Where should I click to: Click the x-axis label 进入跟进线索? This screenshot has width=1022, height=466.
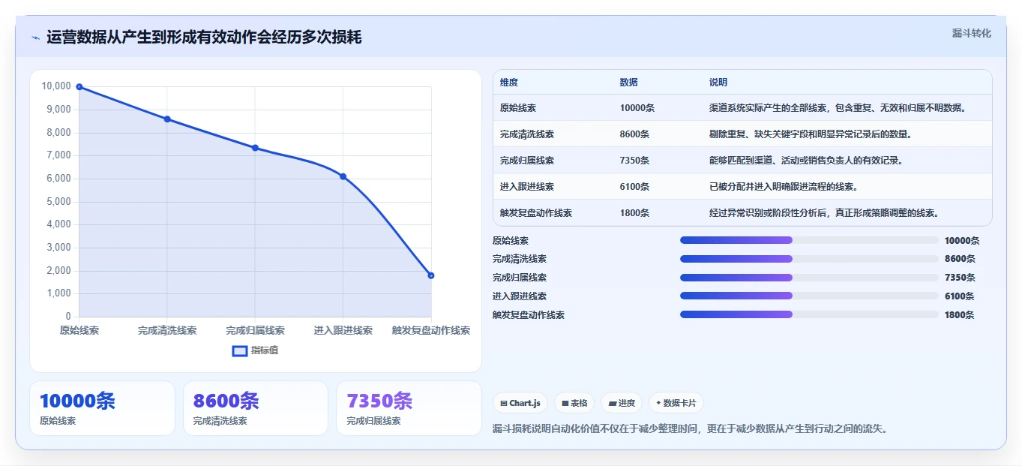pyautogui.click(x=343, y=330)
